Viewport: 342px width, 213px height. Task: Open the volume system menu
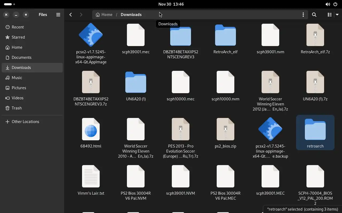point(328,4)
